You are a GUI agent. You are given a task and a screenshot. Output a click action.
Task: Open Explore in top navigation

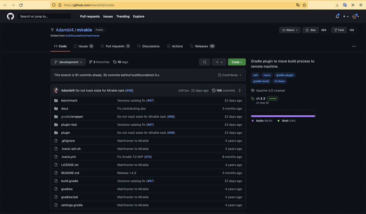click(x=139, y=16)
